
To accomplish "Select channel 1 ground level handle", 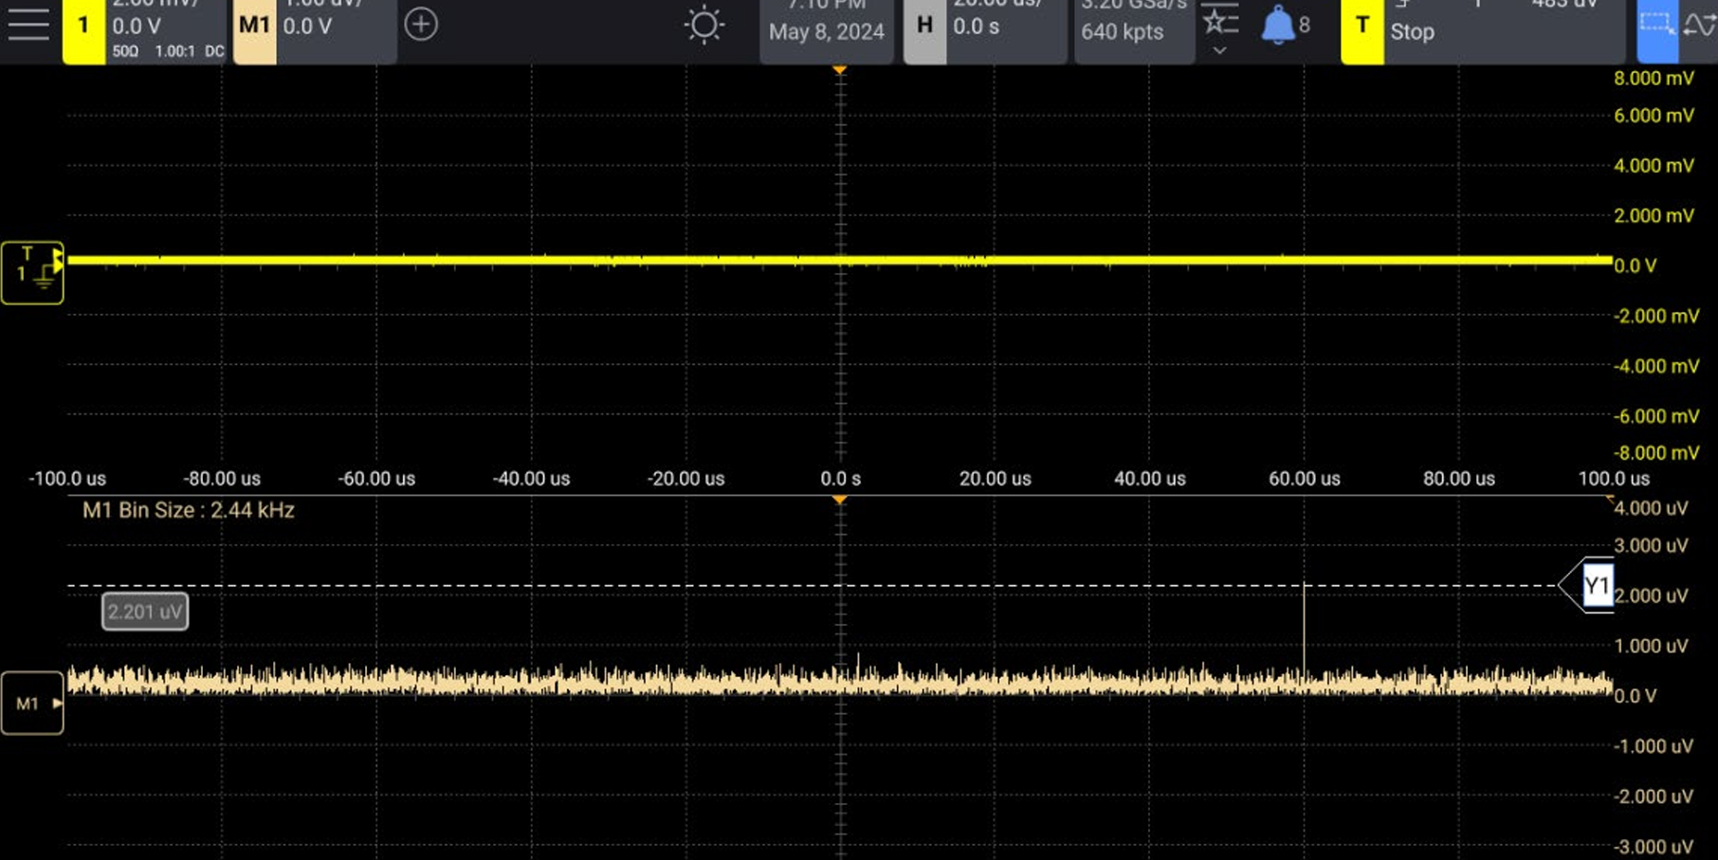I will pos(32,273).
